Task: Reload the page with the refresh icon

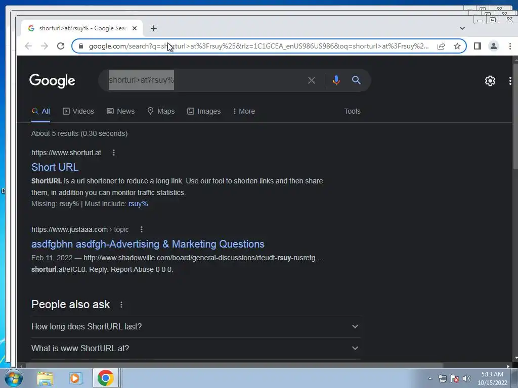Action: coord(61,46)
